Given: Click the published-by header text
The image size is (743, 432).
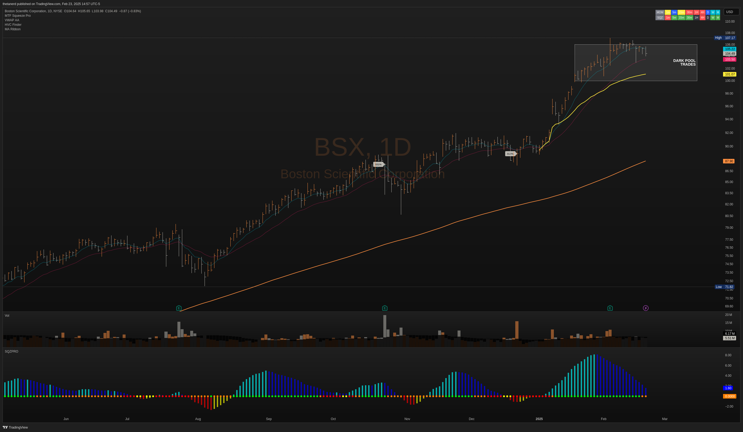Looking at the screenshot, I should pyautogui.click(x=51, y=4).
